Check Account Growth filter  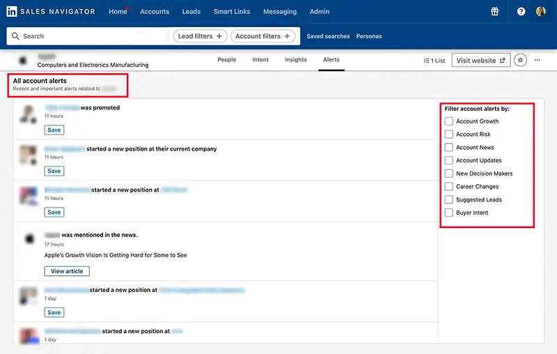[448, 121]
